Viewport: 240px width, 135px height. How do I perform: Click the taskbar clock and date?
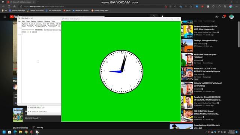point(231,132)
